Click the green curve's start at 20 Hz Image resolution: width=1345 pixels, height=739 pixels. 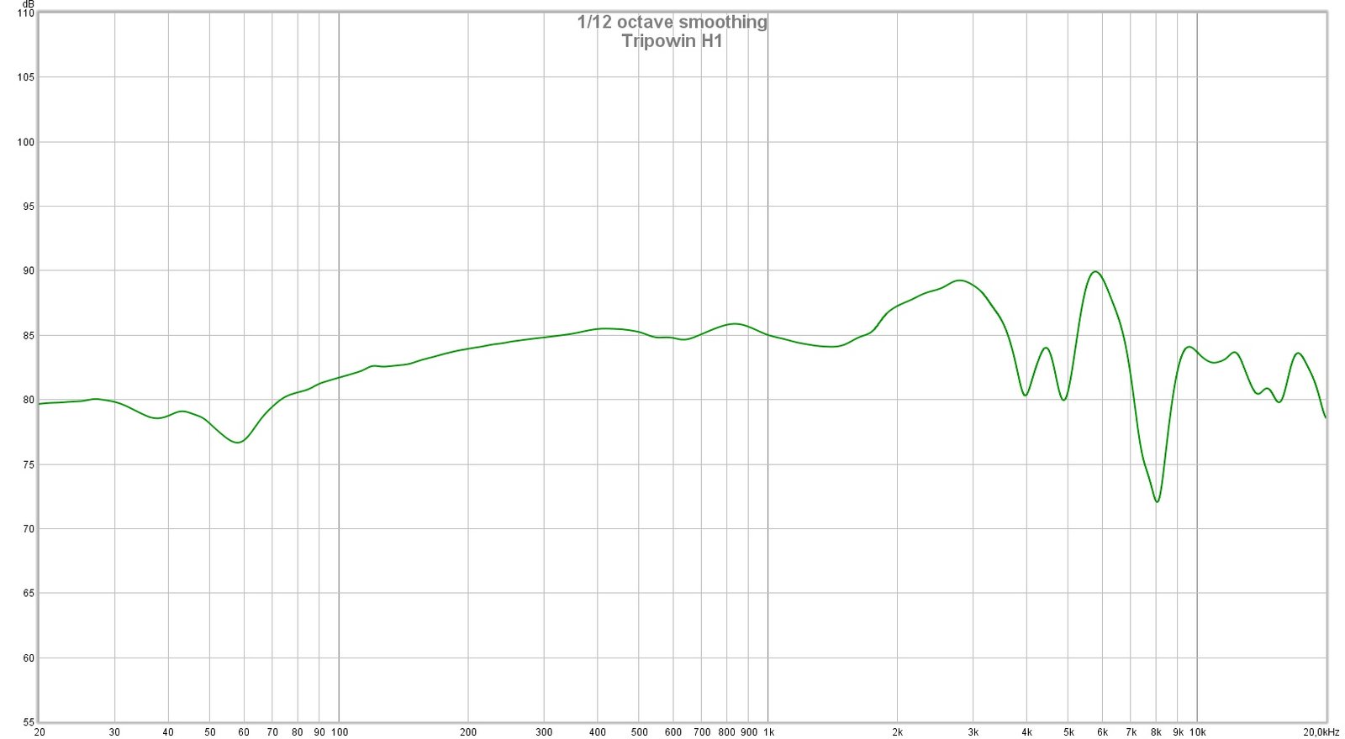pyautogui.click(x=40, y=404)
